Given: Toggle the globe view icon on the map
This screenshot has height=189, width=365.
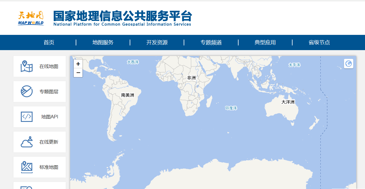Looking at the screenshot, I should coord(349,64).
